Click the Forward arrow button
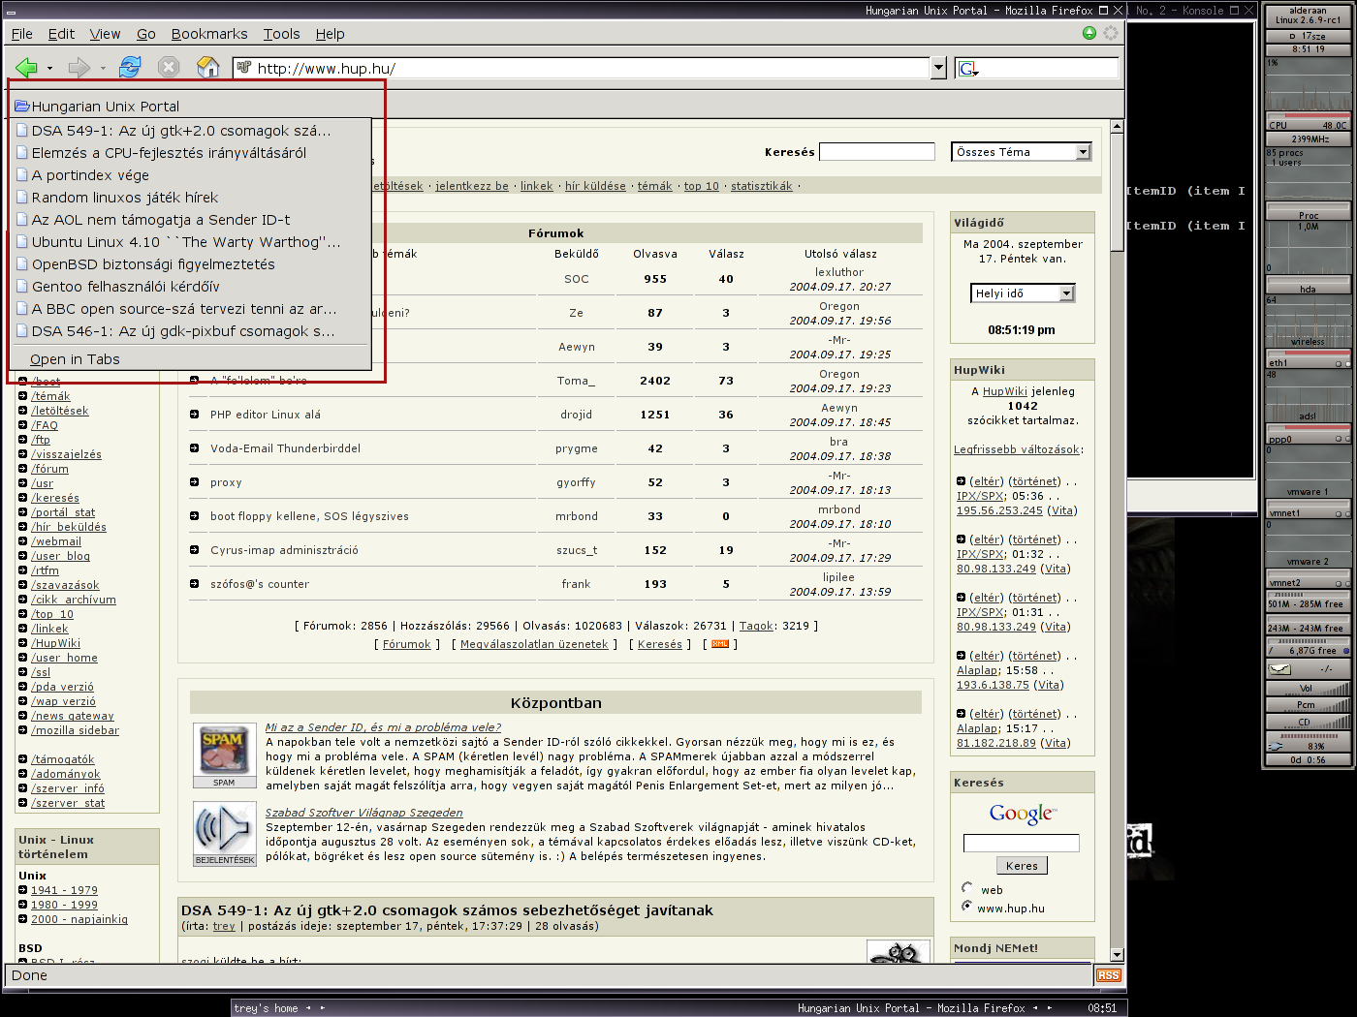Viewport: 1357px width, 1017px height. click(x=79, y=67)
